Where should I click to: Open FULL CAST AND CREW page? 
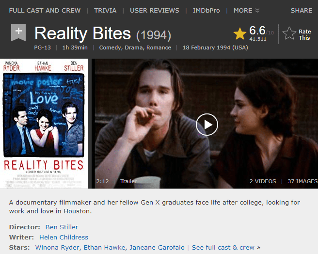click(45, 10)
